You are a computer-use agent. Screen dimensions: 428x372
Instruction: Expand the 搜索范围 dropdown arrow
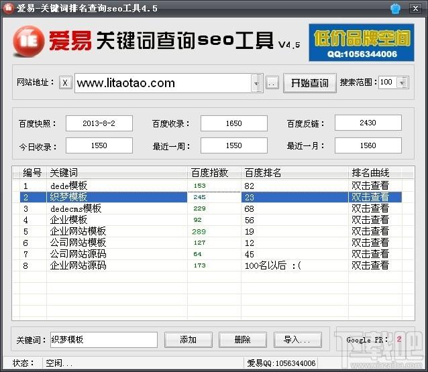pos(403,82)
